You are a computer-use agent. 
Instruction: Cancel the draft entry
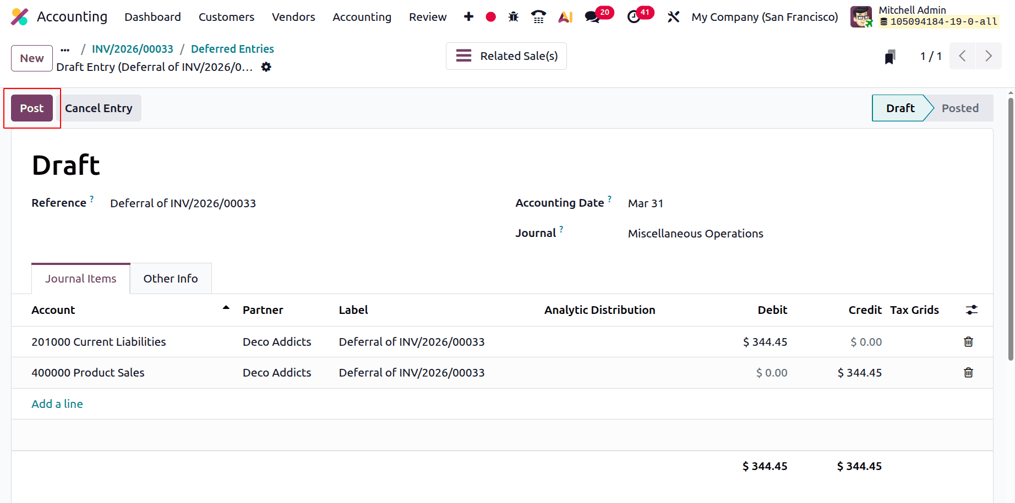coord(99,108)
